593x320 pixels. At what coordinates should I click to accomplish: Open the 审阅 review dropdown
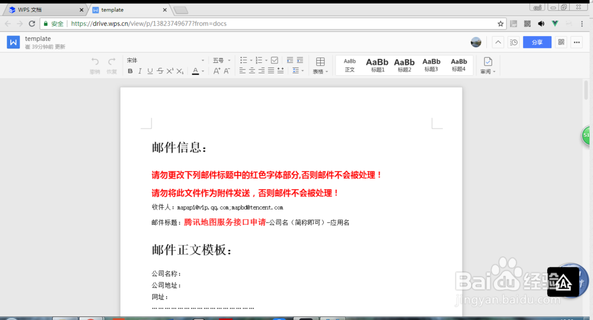tap(488, 65)
